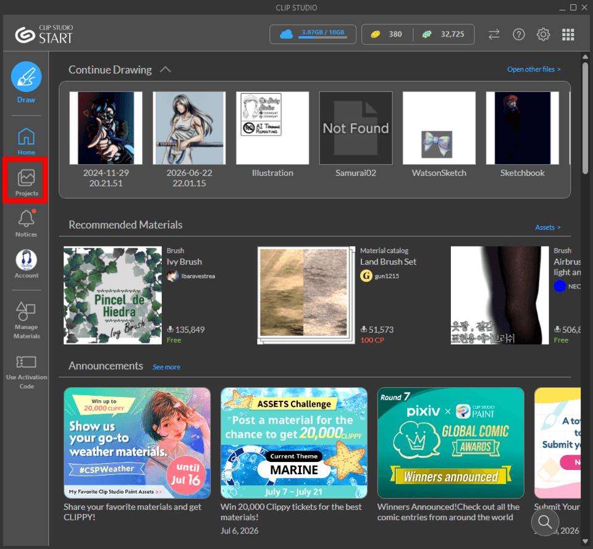This screenshot has height=549, width=593.
Task: Open the Projects section
Action: point(26,183)
